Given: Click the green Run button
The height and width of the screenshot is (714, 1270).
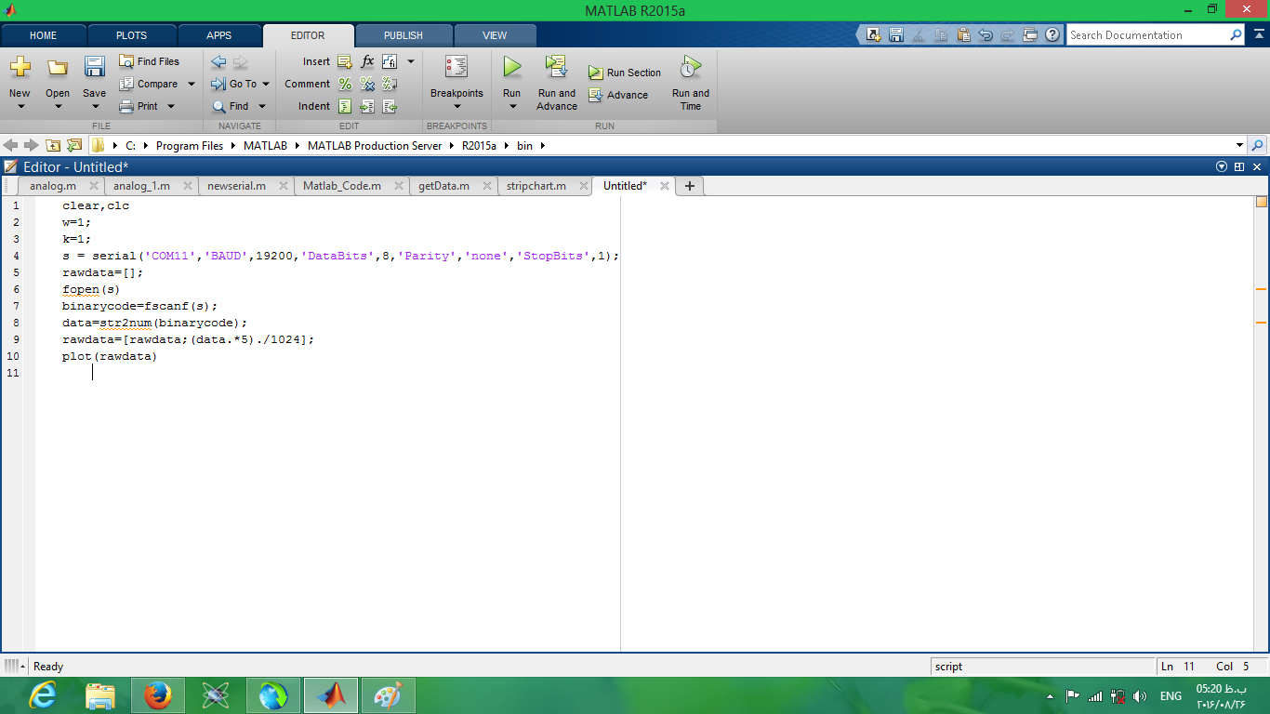Looking at the screenshot, I should pyautogui.click(x=511, y=67).
